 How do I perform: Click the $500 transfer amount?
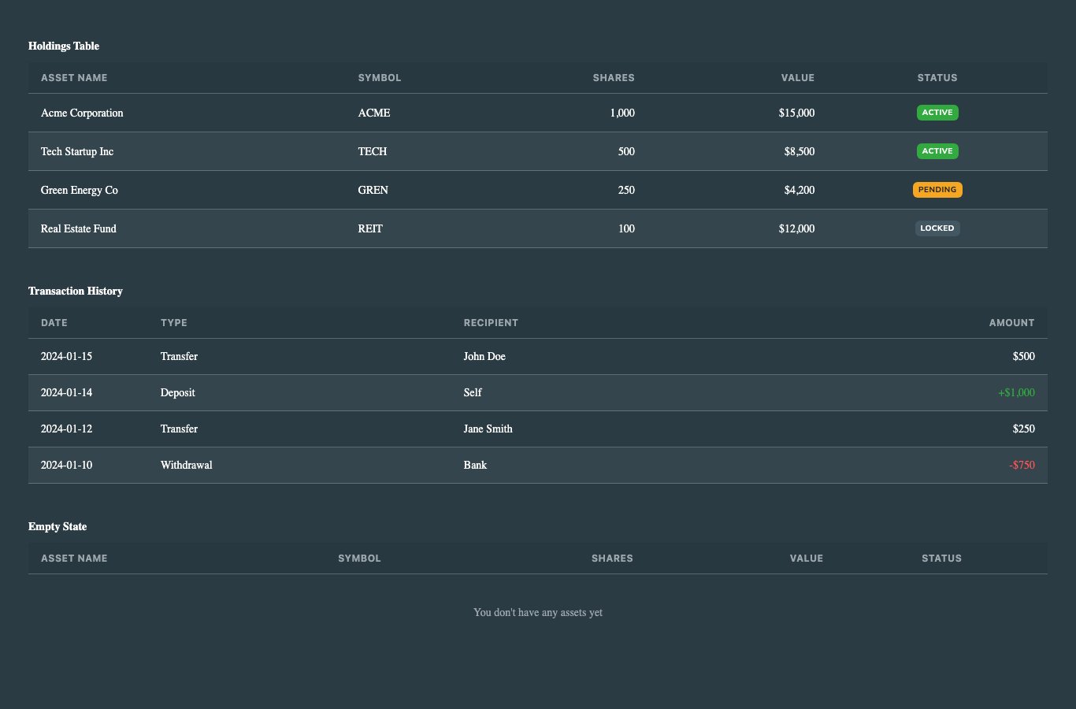point(1024,356)
